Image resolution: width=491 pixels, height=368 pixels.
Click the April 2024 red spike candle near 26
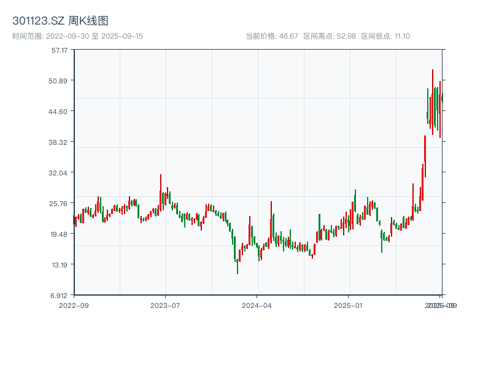coord(271,221)
